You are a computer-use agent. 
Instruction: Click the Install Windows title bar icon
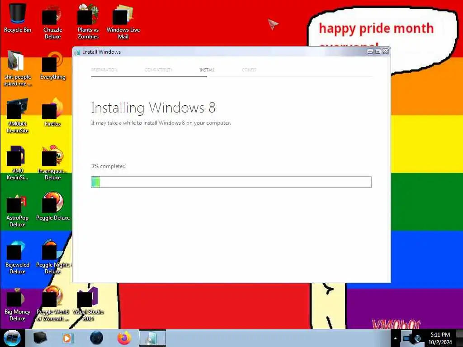click(x=77, y=52)
